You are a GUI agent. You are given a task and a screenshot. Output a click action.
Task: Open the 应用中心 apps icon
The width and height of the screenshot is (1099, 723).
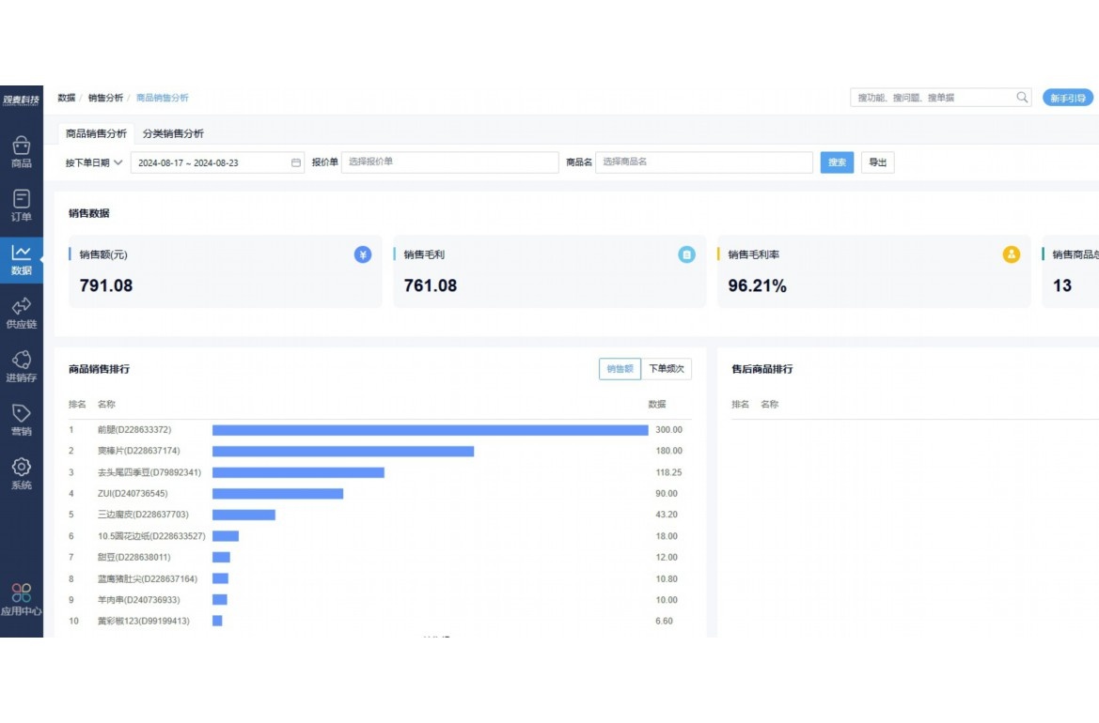click(21, 593)
